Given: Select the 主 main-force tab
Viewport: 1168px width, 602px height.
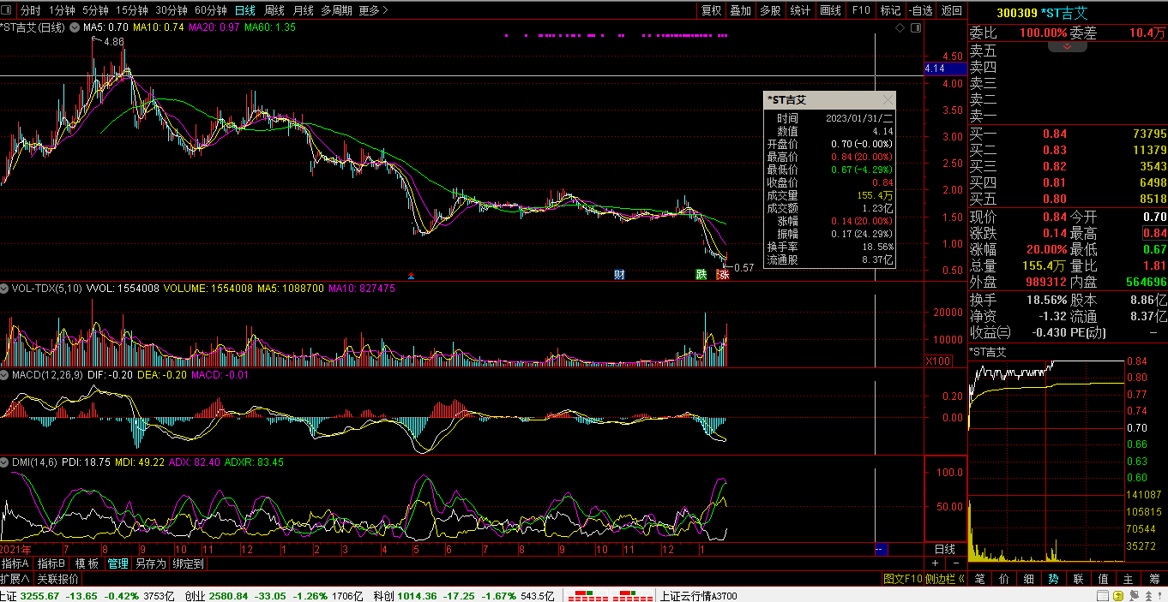Looking at the screenshot, I should pos(1129,579).
